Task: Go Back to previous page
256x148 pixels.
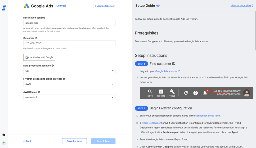Action: point(27,141)
